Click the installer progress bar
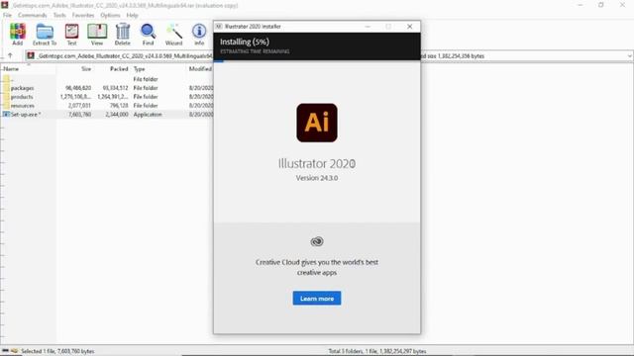634x356 pixels. click(x=317, y=61)
